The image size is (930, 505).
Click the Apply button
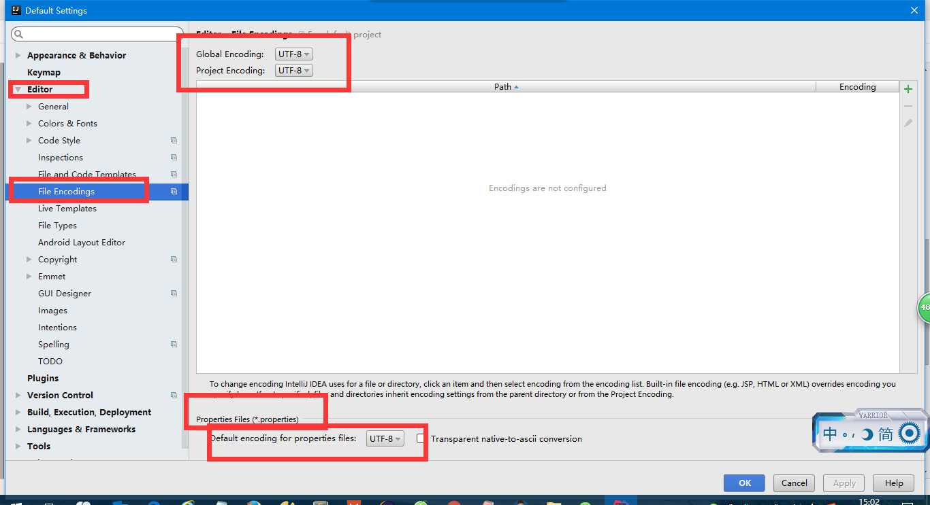tap(844, 483)
